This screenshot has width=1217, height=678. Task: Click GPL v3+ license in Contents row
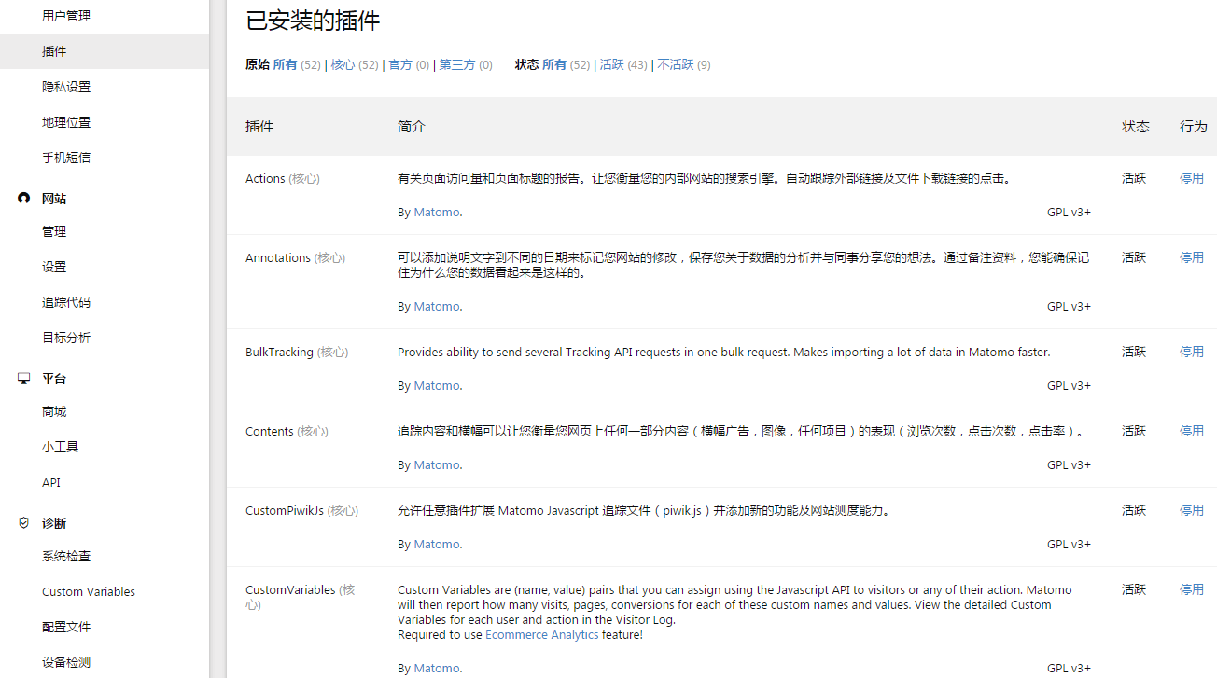pyautogui.click(x=1069, y=464)
